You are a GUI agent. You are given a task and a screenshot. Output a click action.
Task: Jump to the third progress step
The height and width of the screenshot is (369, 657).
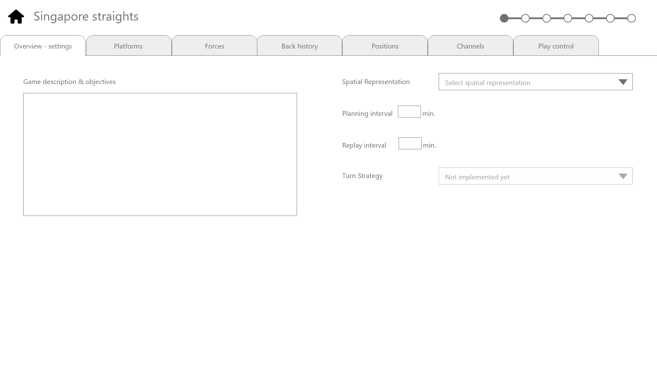click(x=546, y=18)
